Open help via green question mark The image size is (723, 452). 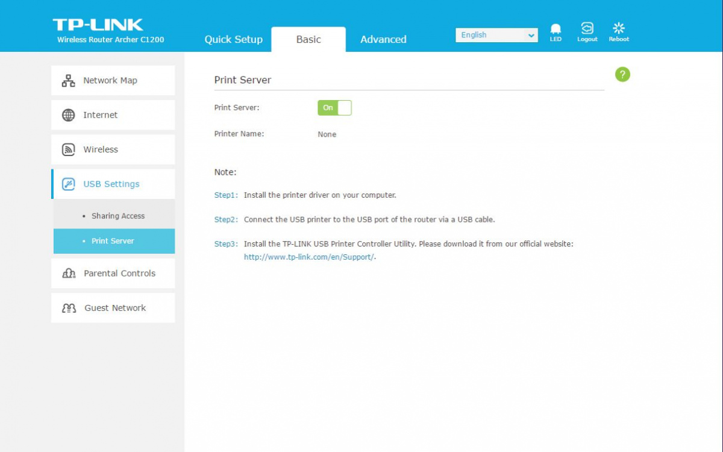point(622,74)
